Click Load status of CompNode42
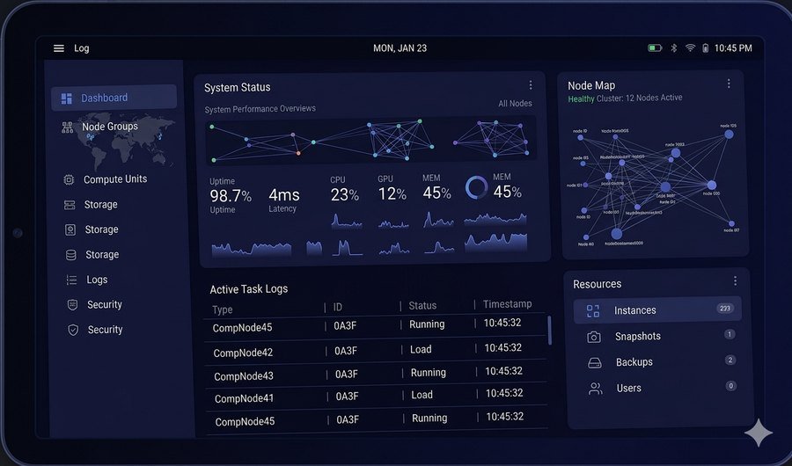This screenshot has height=466, width=792. click(x=421, y=349)
